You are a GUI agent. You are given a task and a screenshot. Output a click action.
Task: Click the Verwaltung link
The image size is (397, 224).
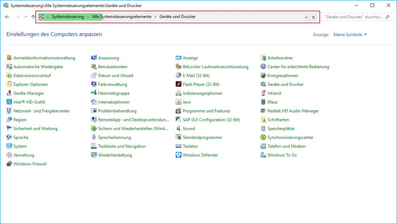(x=24, y=155)
